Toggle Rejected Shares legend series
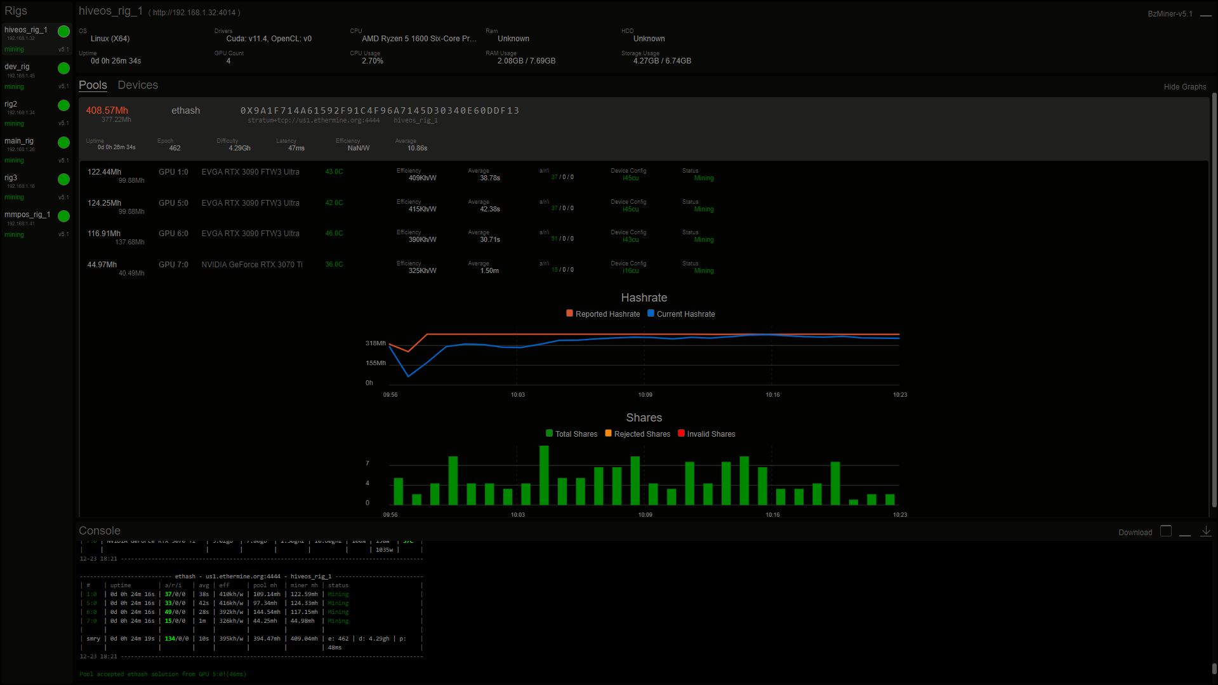The image size is (1218, 685). click(637, 434)
